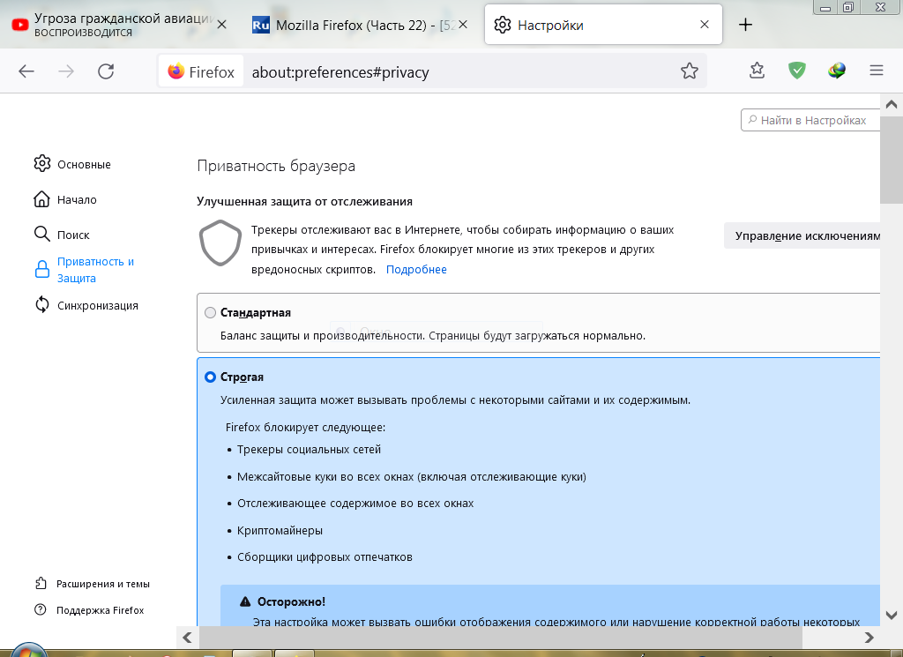Viewport: 903px width, 657px height.
Task: Restore down the browser window
Action: (848, 7)
